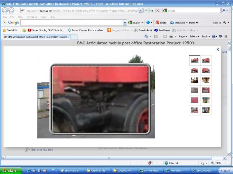
Task: Close the image viewer with X
Action: pos(218,50)
